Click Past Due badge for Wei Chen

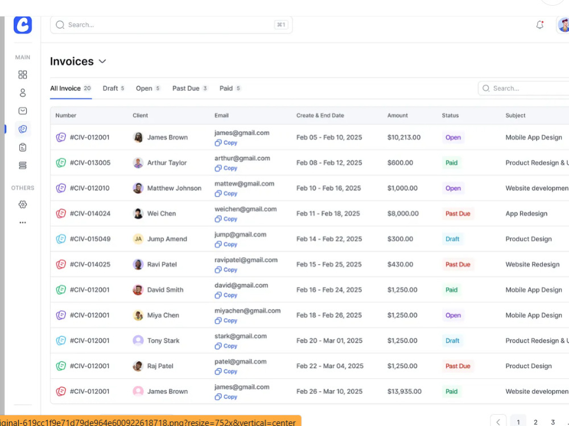(457, 214)
